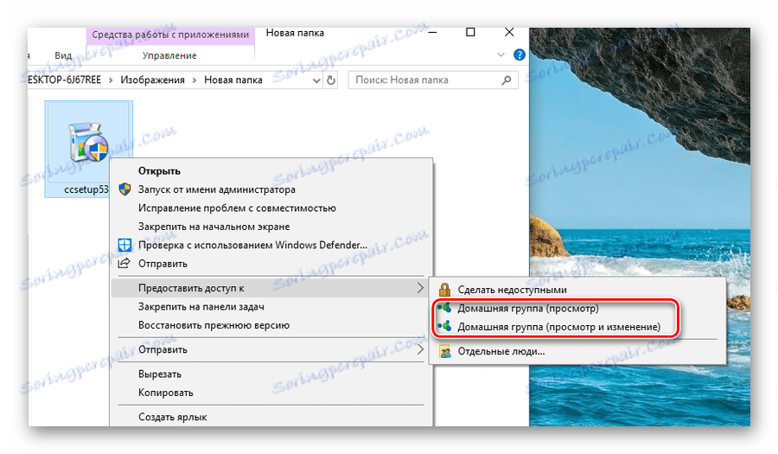Minimize the Новая папка window
This screenshot has width=778, height=454.
[x=432, y=32]
